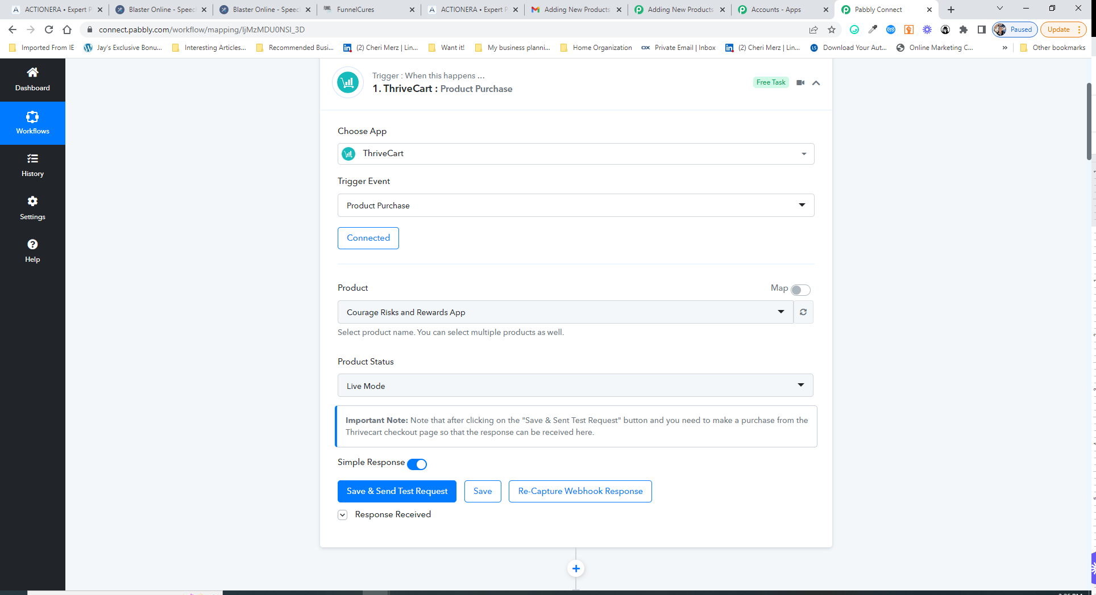The width and height of the screenshot is (1096, 595).
Task: Open the Product selection dropdown
Action: 566,312
